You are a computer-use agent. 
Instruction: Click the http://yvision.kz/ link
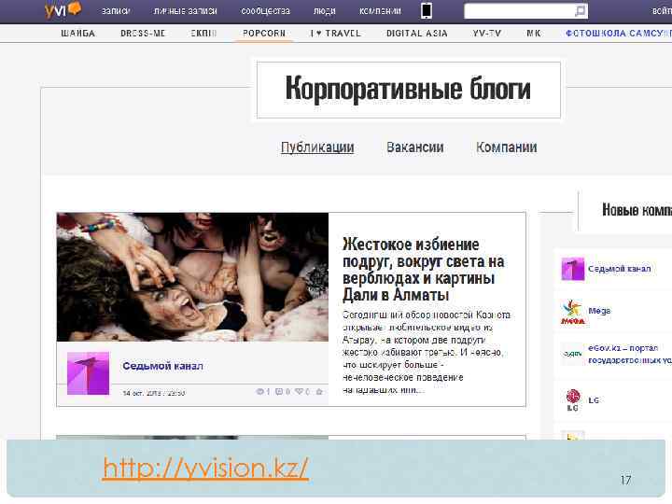pos(205,468)
